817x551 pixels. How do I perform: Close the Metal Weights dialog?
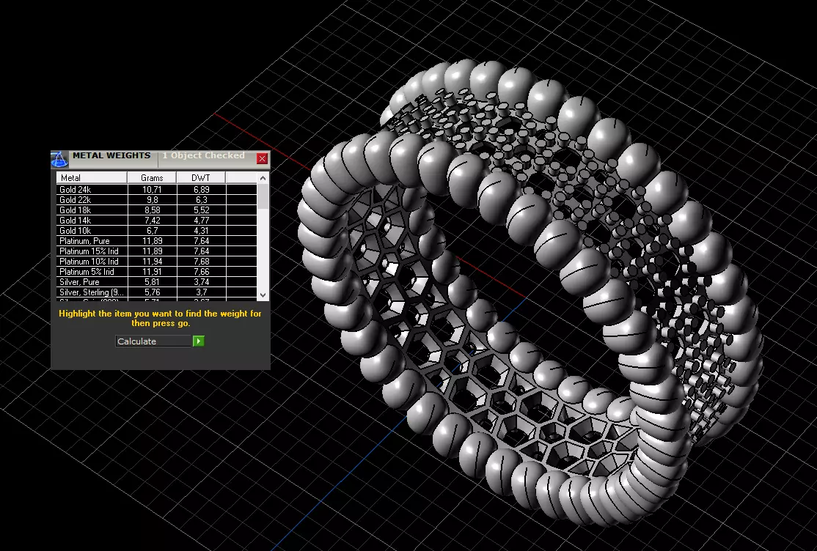click(262, 158)
